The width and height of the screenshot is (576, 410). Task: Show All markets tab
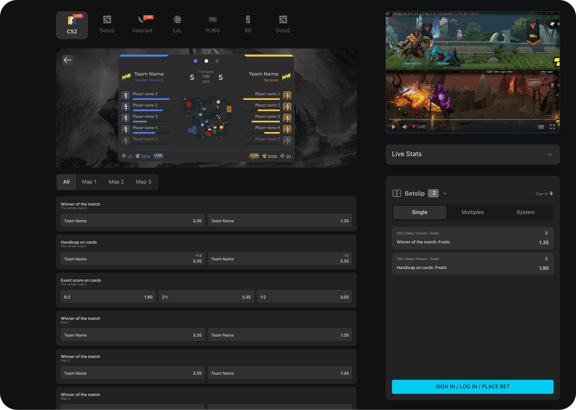tap(67, 182)
